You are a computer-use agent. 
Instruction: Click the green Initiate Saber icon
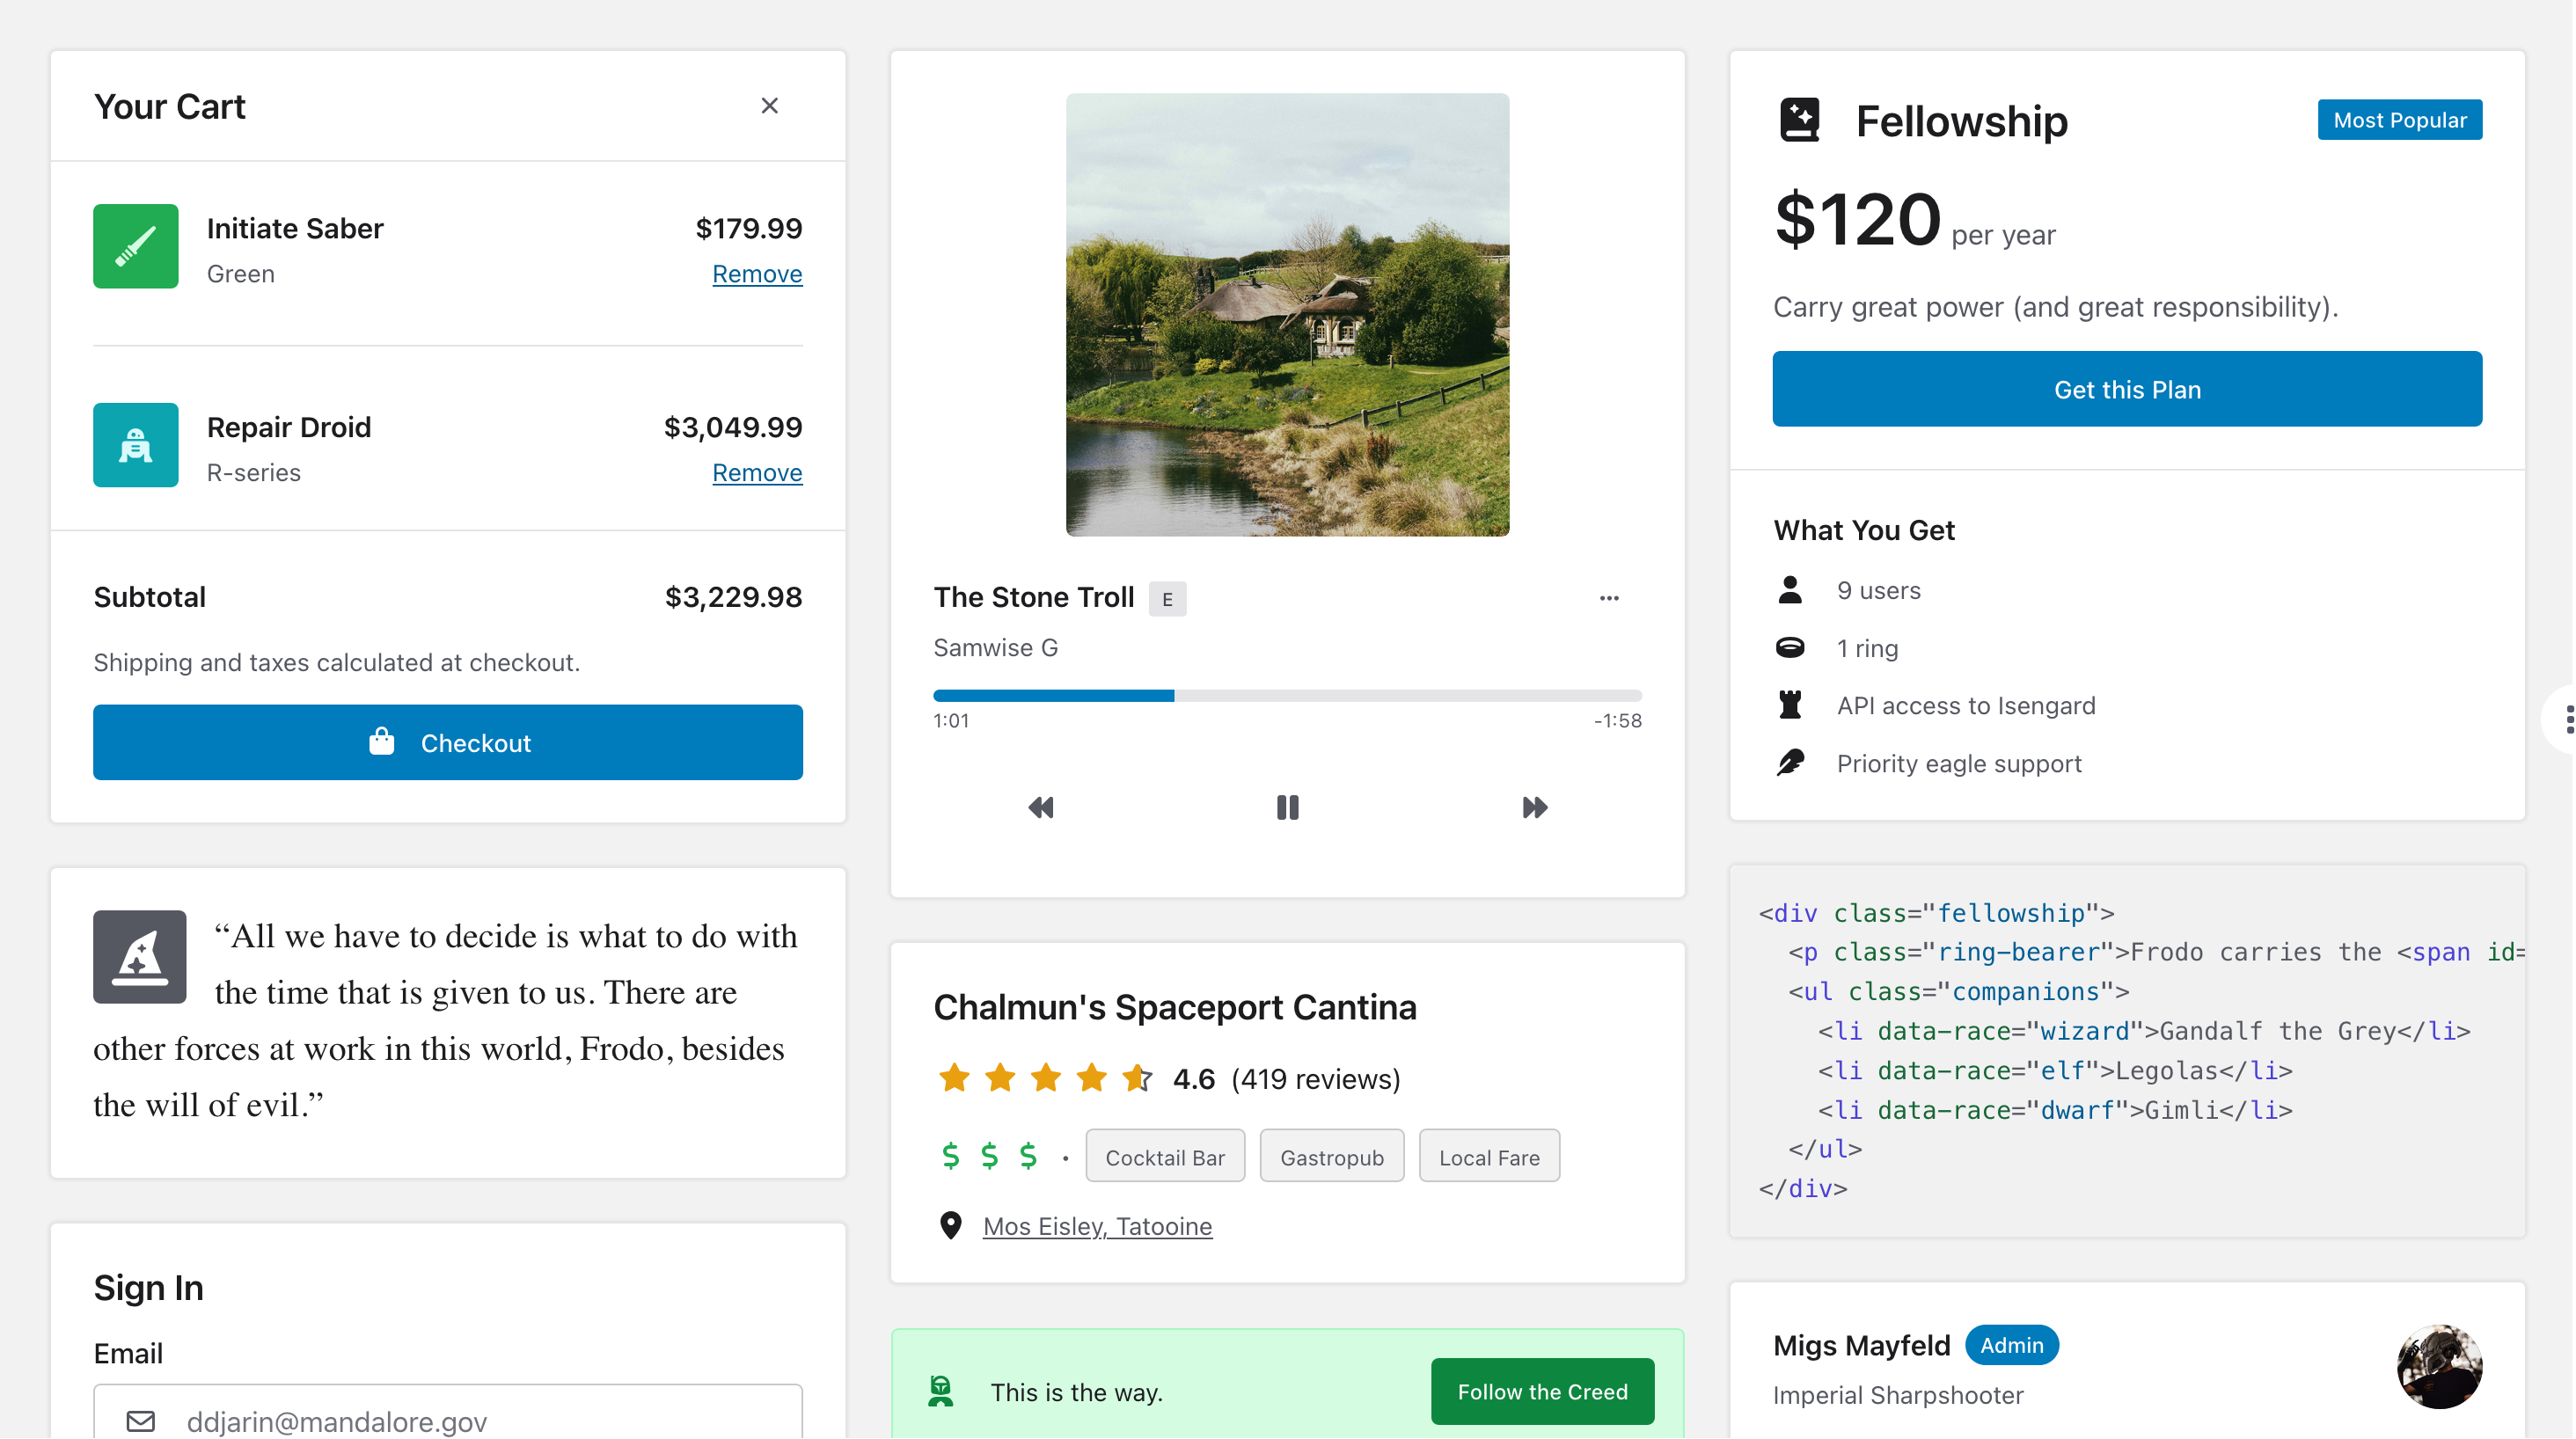pos(136,246)
